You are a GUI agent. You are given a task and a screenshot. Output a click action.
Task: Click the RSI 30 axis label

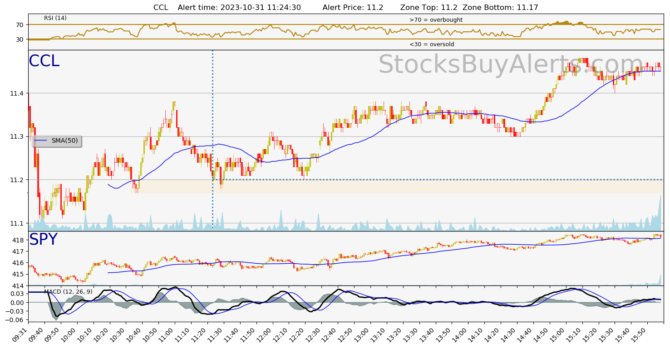(x=20, y=39)
